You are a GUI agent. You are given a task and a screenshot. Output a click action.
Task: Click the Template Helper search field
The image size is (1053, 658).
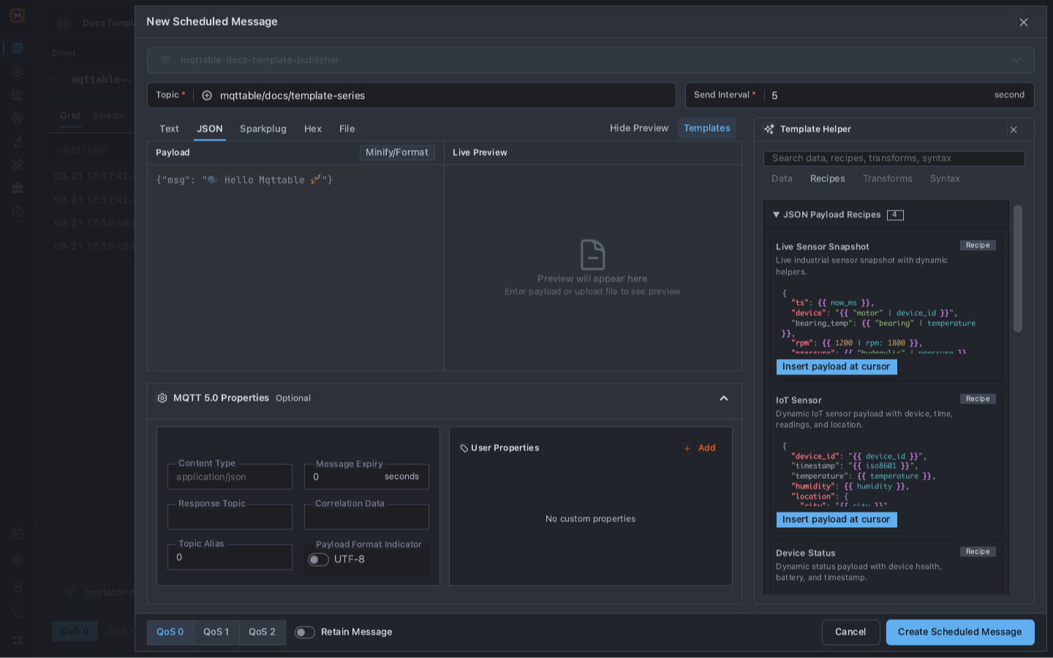[894, 159]
